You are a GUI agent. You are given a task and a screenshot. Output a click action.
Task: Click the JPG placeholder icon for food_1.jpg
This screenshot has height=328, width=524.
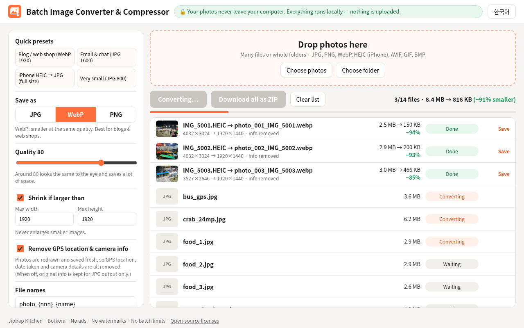click(167, 241)
